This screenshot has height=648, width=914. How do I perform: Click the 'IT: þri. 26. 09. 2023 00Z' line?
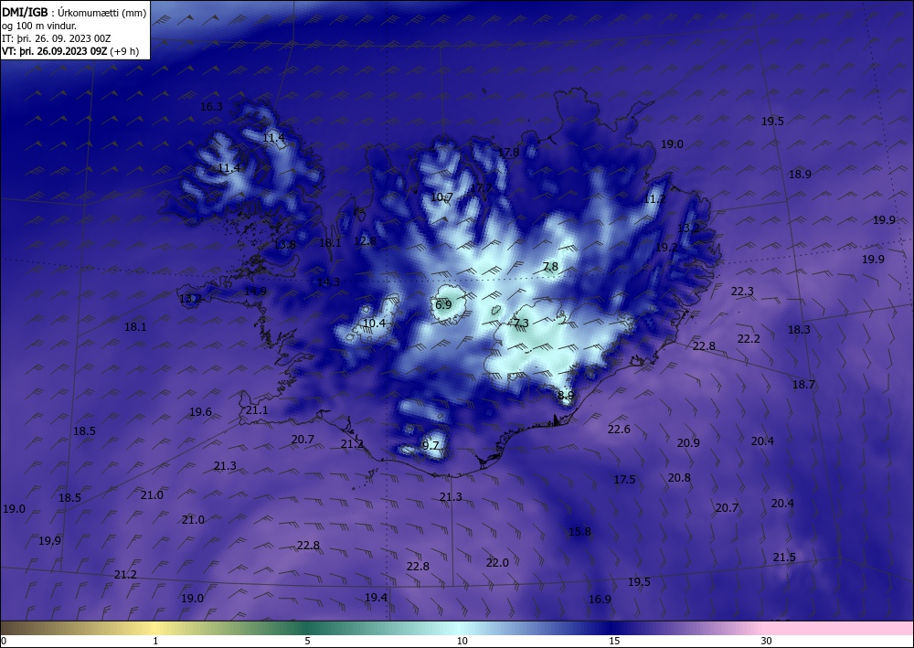[56, 38]
